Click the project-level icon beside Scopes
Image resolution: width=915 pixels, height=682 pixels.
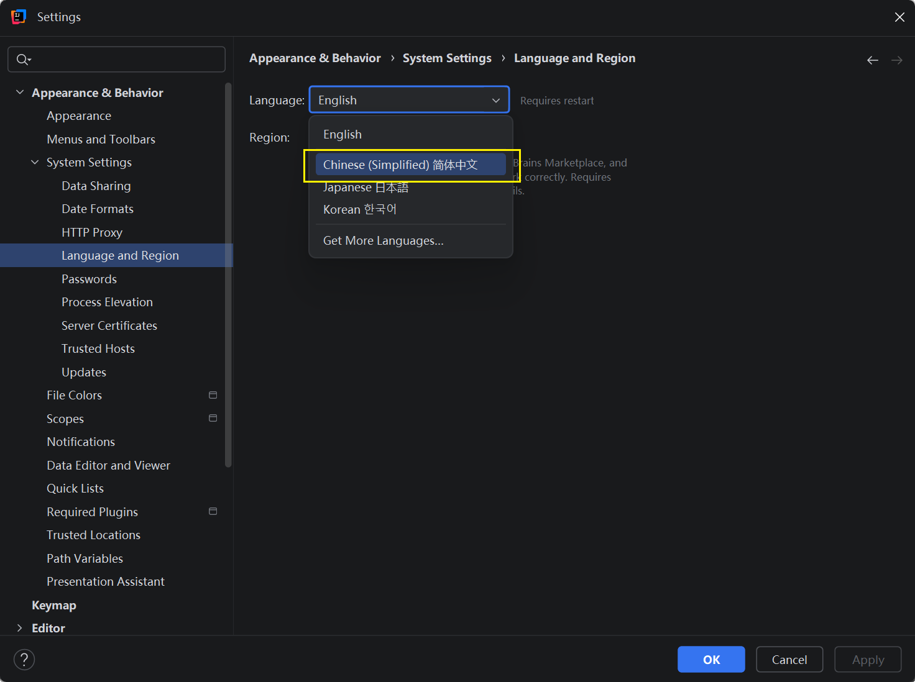pyautogui.click(x=213, y=418)
